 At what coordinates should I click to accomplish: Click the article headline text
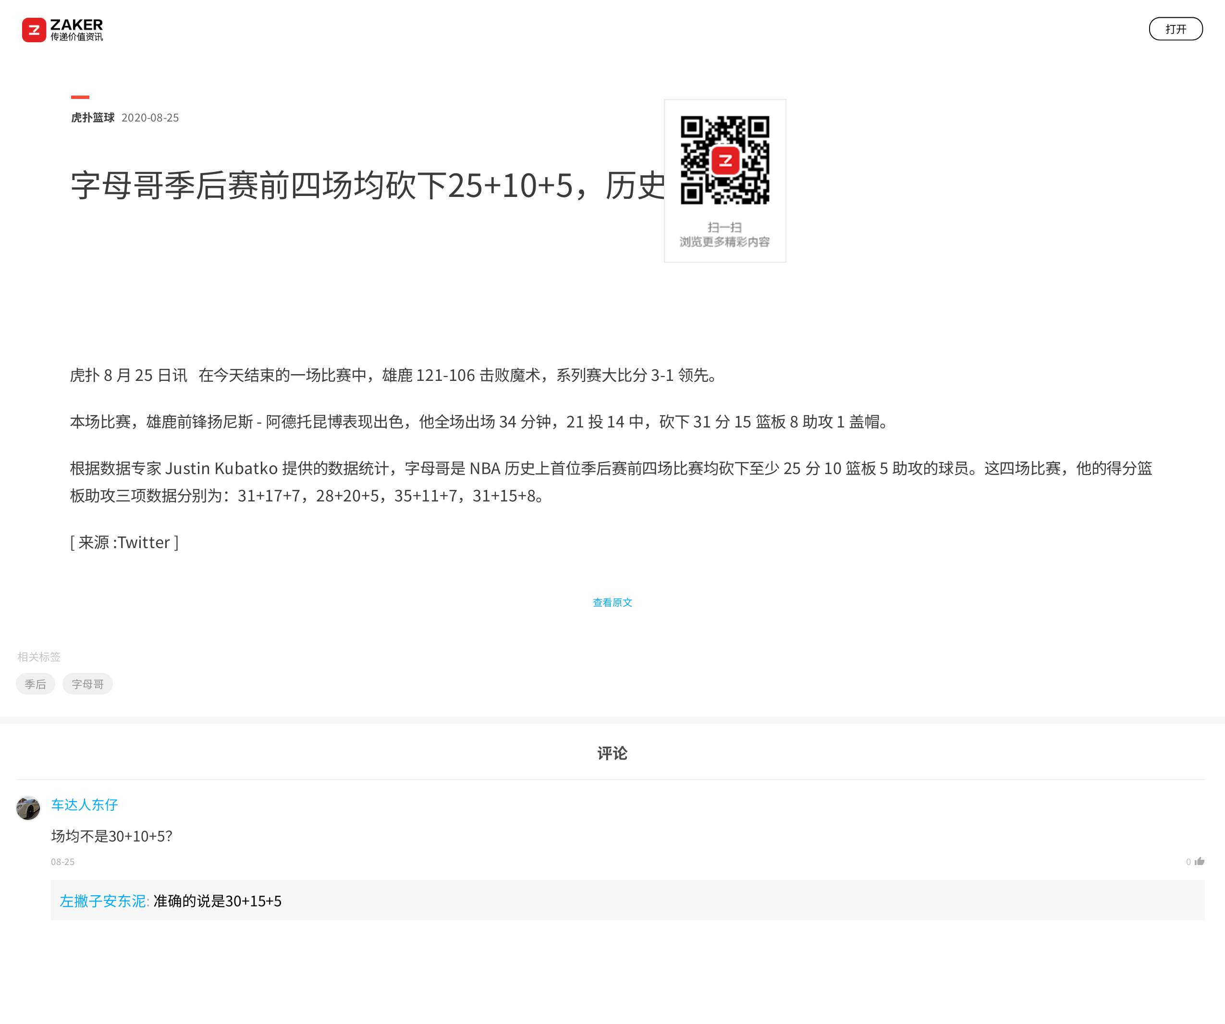pos(367,186)
